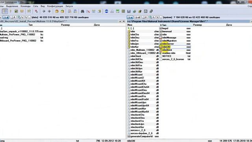Image resolution: width=252 pixels, height=142 pixels.
Task: Click the back arrow toolbar icon
Action: [x=44, y=11]
